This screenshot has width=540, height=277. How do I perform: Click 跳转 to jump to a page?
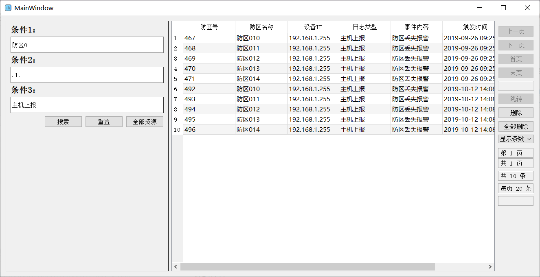tap(516, 99)
